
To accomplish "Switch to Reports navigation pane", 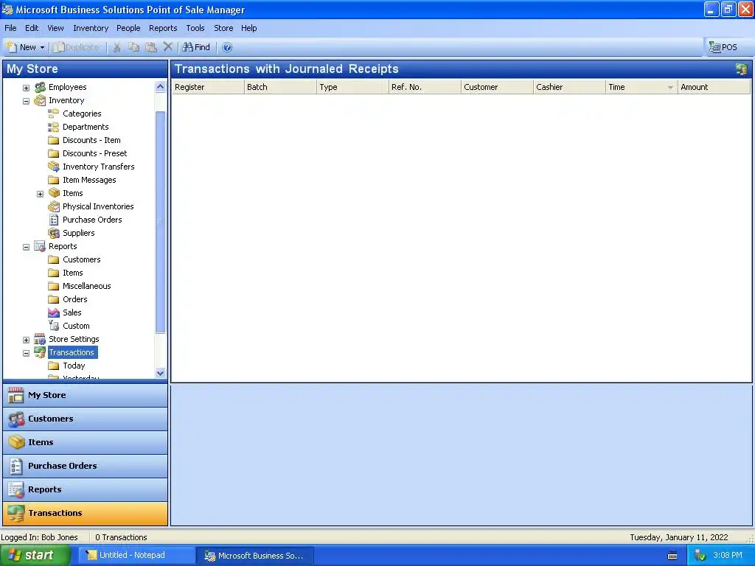I will [x=86, y=489].
